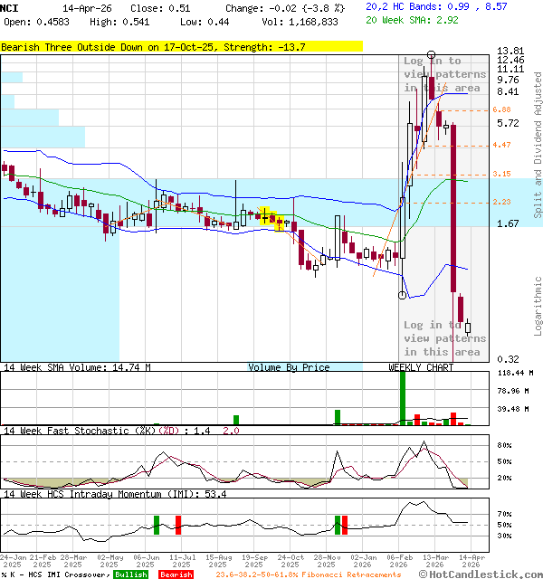
Task: Click the latest hollow candlestick on the chart
Action: point(468,328)
